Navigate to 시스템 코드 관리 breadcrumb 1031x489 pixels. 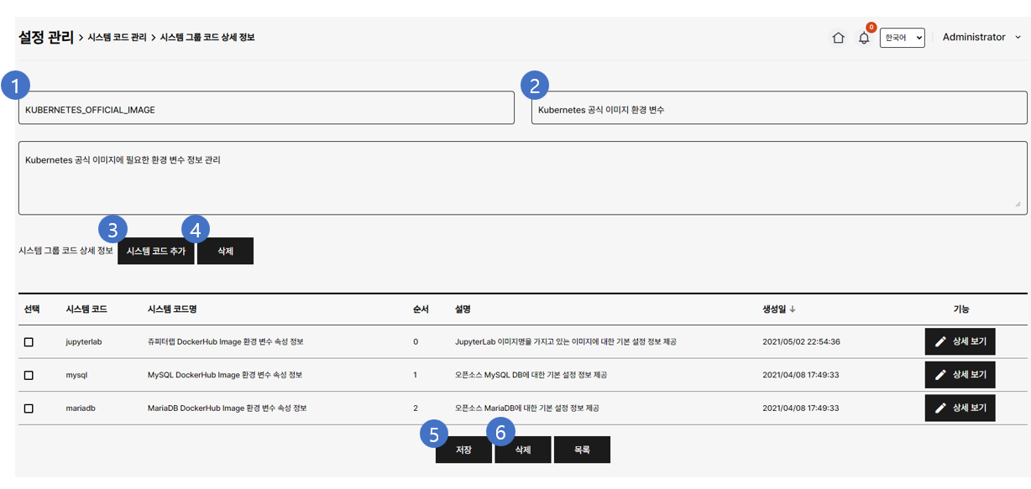coord(117,38)
